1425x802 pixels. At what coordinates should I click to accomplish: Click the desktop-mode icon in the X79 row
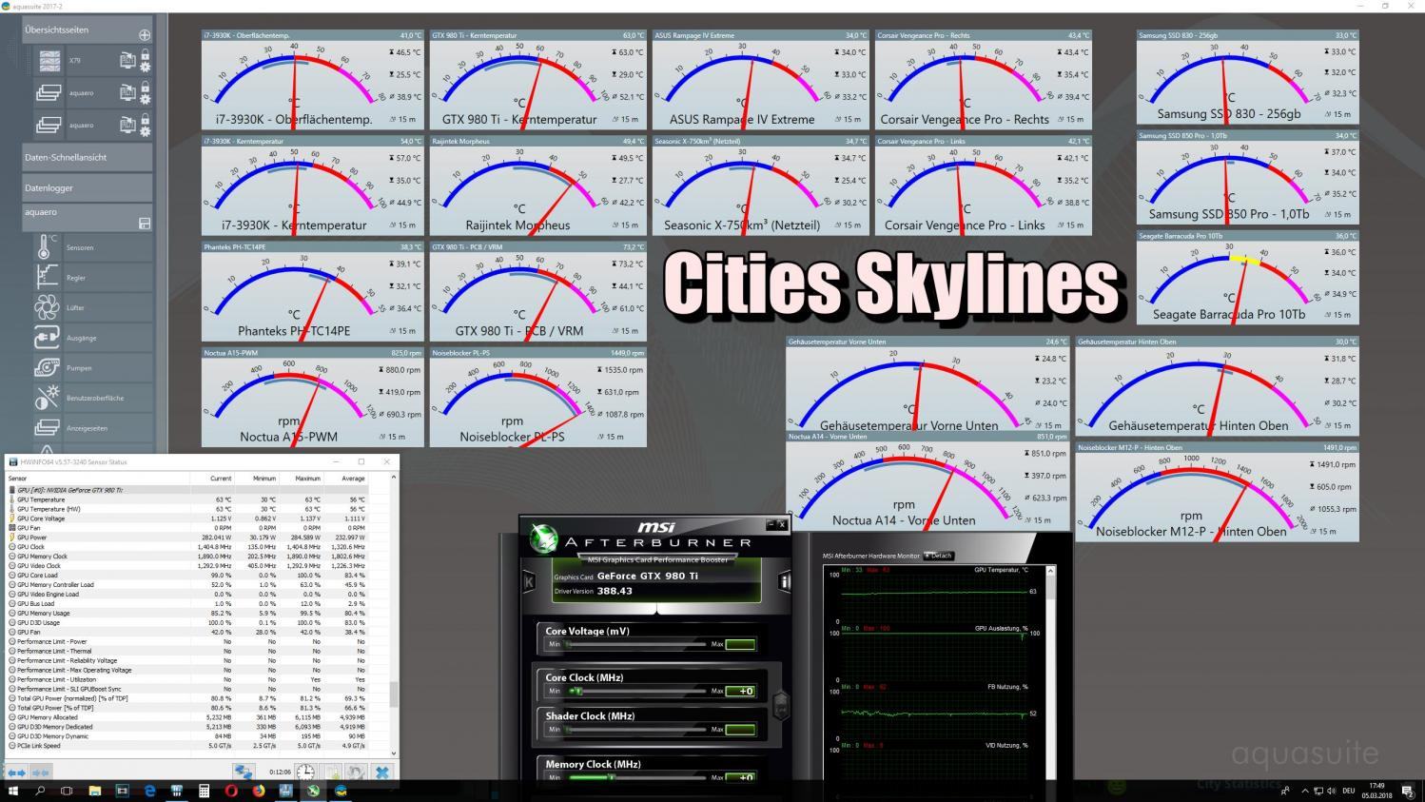tap(127, 61)
